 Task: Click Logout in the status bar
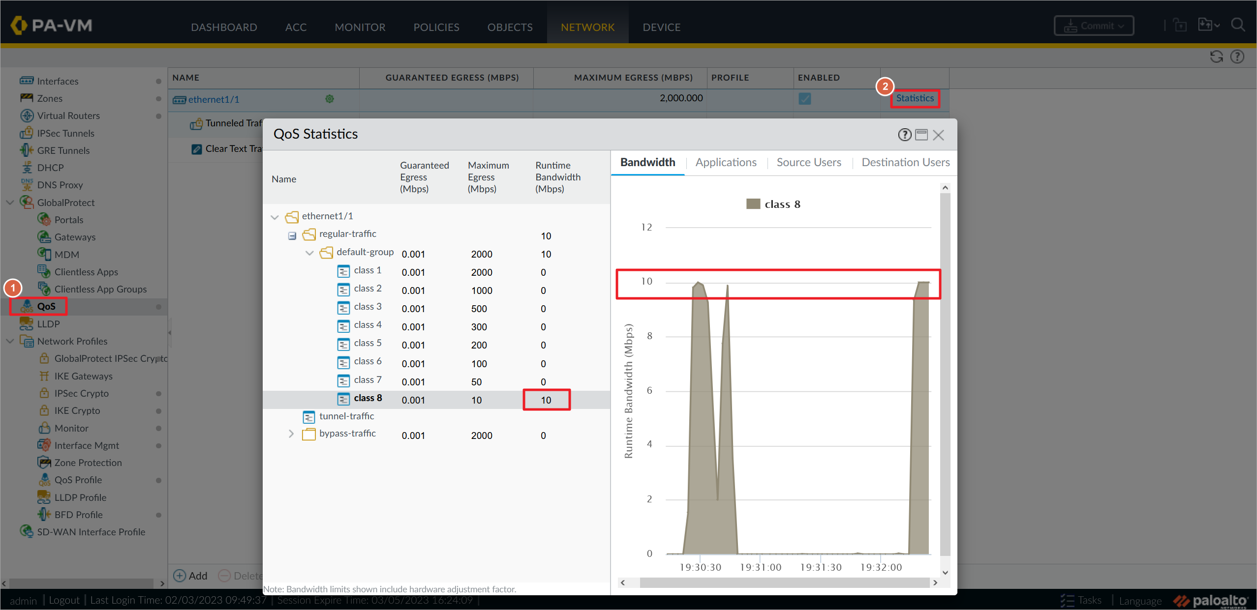coord(64,600)
